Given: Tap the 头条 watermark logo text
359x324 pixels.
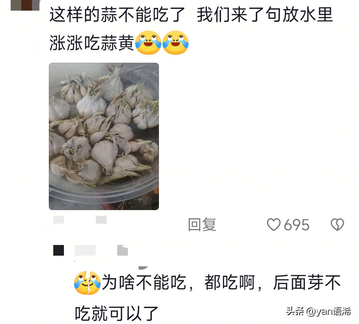Looking at the screenshot, I should [x=295, y=311].
